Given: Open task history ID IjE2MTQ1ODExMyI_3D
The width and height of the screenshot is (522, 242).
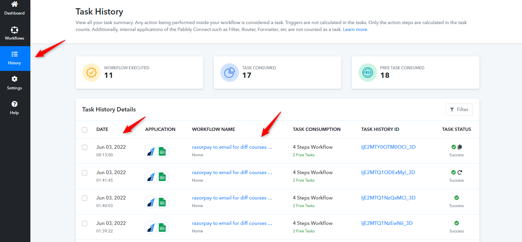Looking at the screenshot, I should [388, 172].
